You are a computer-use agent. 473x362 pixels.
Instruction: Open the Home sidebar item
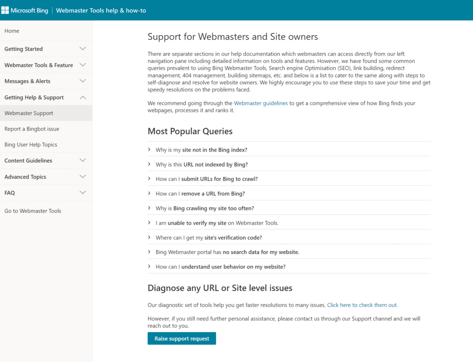tap(12, 31)
